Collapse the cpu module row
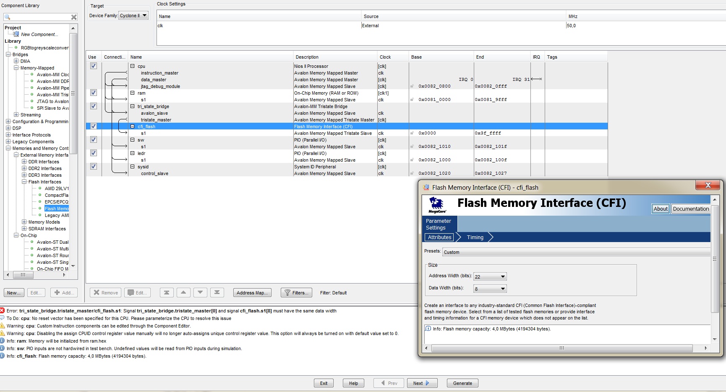Viewport: 726px width, 392px height. 132,66
